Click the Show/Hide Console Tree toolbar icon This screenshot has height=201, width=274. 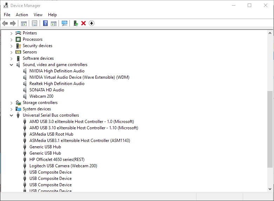(24, 23)
